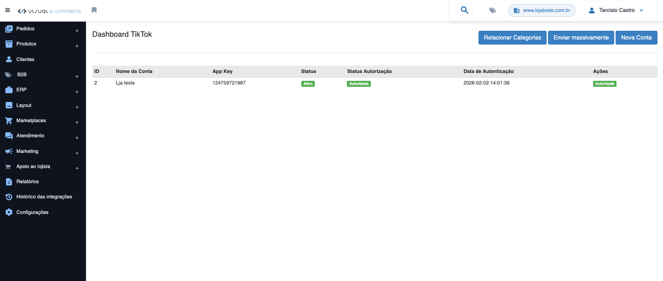Open the www.lojateste.com.br store link
Screen dimensions: 663x281
[x=542, y=10]
